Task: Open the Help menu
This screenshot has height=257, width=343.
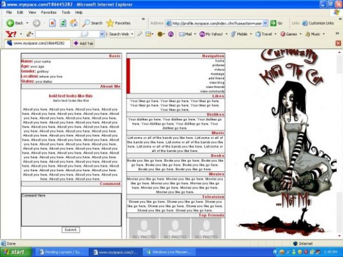Action: click(x=79, y=12)
